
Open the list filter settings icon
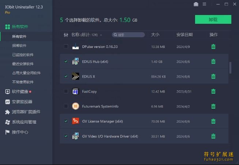66,35
